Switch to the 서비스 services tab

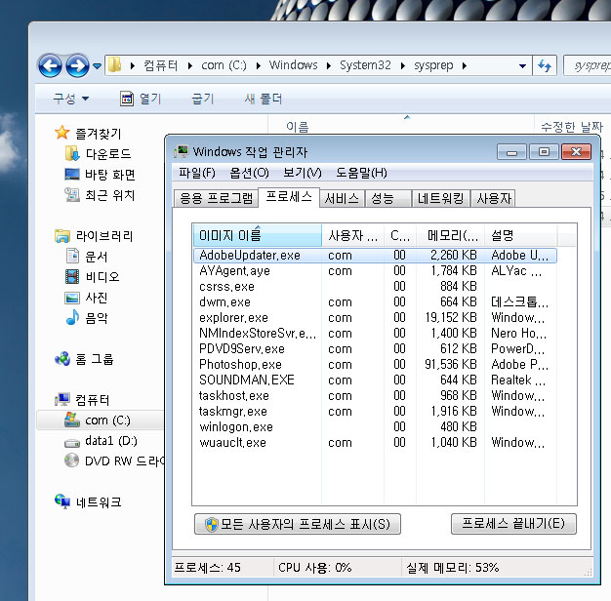342,199
